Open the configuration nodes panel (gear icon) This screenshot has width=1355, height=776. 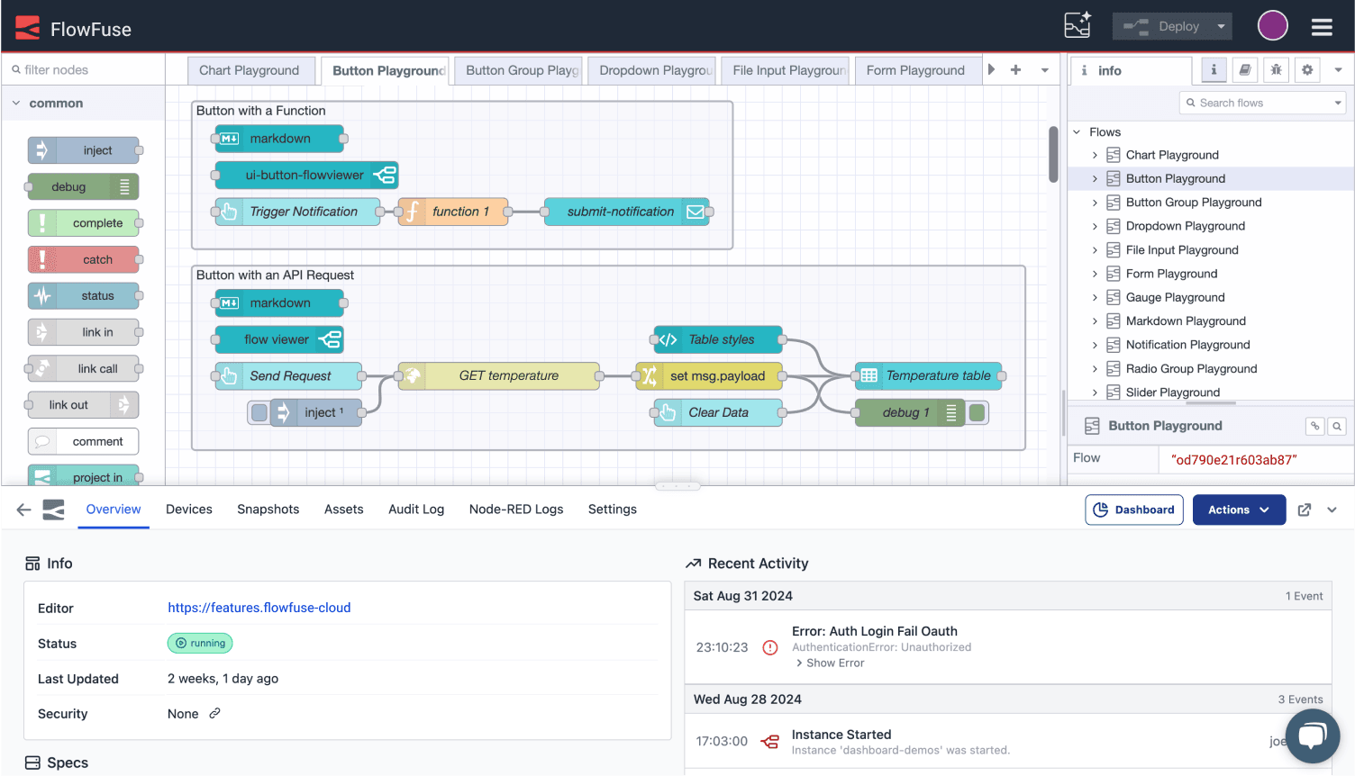1307,69
